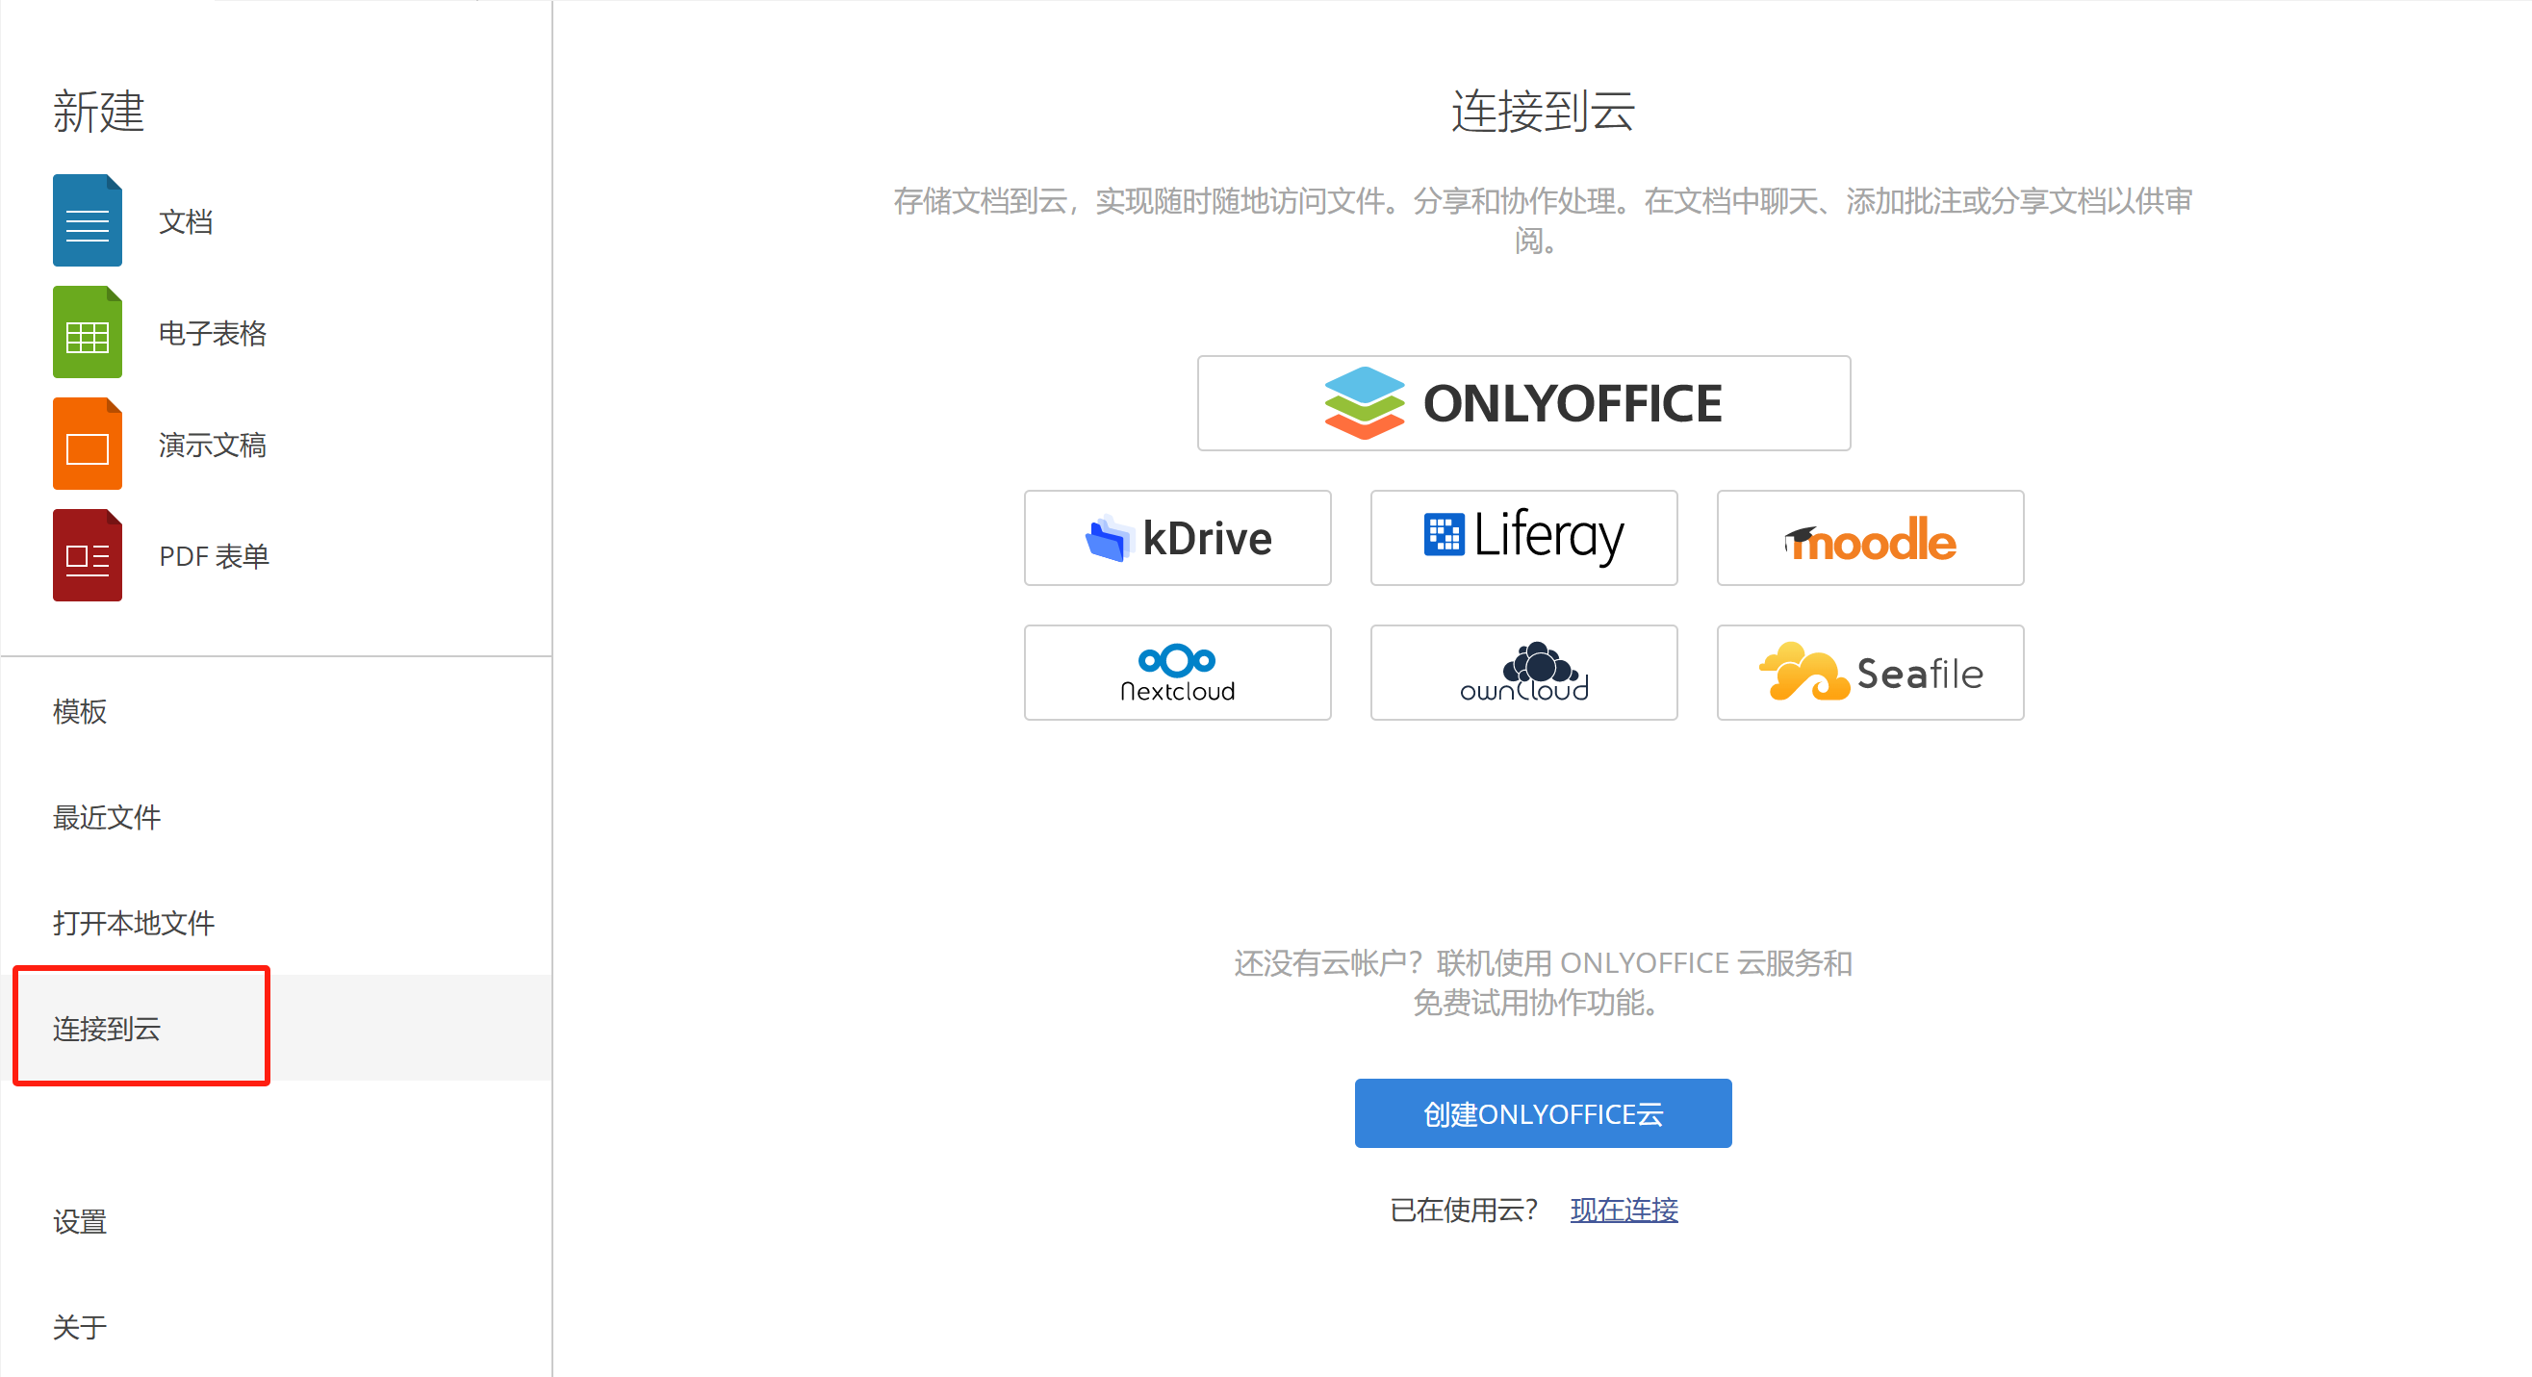Open the 关于 about page
The width and height of the screenshot is (2532, 1377).
(x=80, y=1327)
